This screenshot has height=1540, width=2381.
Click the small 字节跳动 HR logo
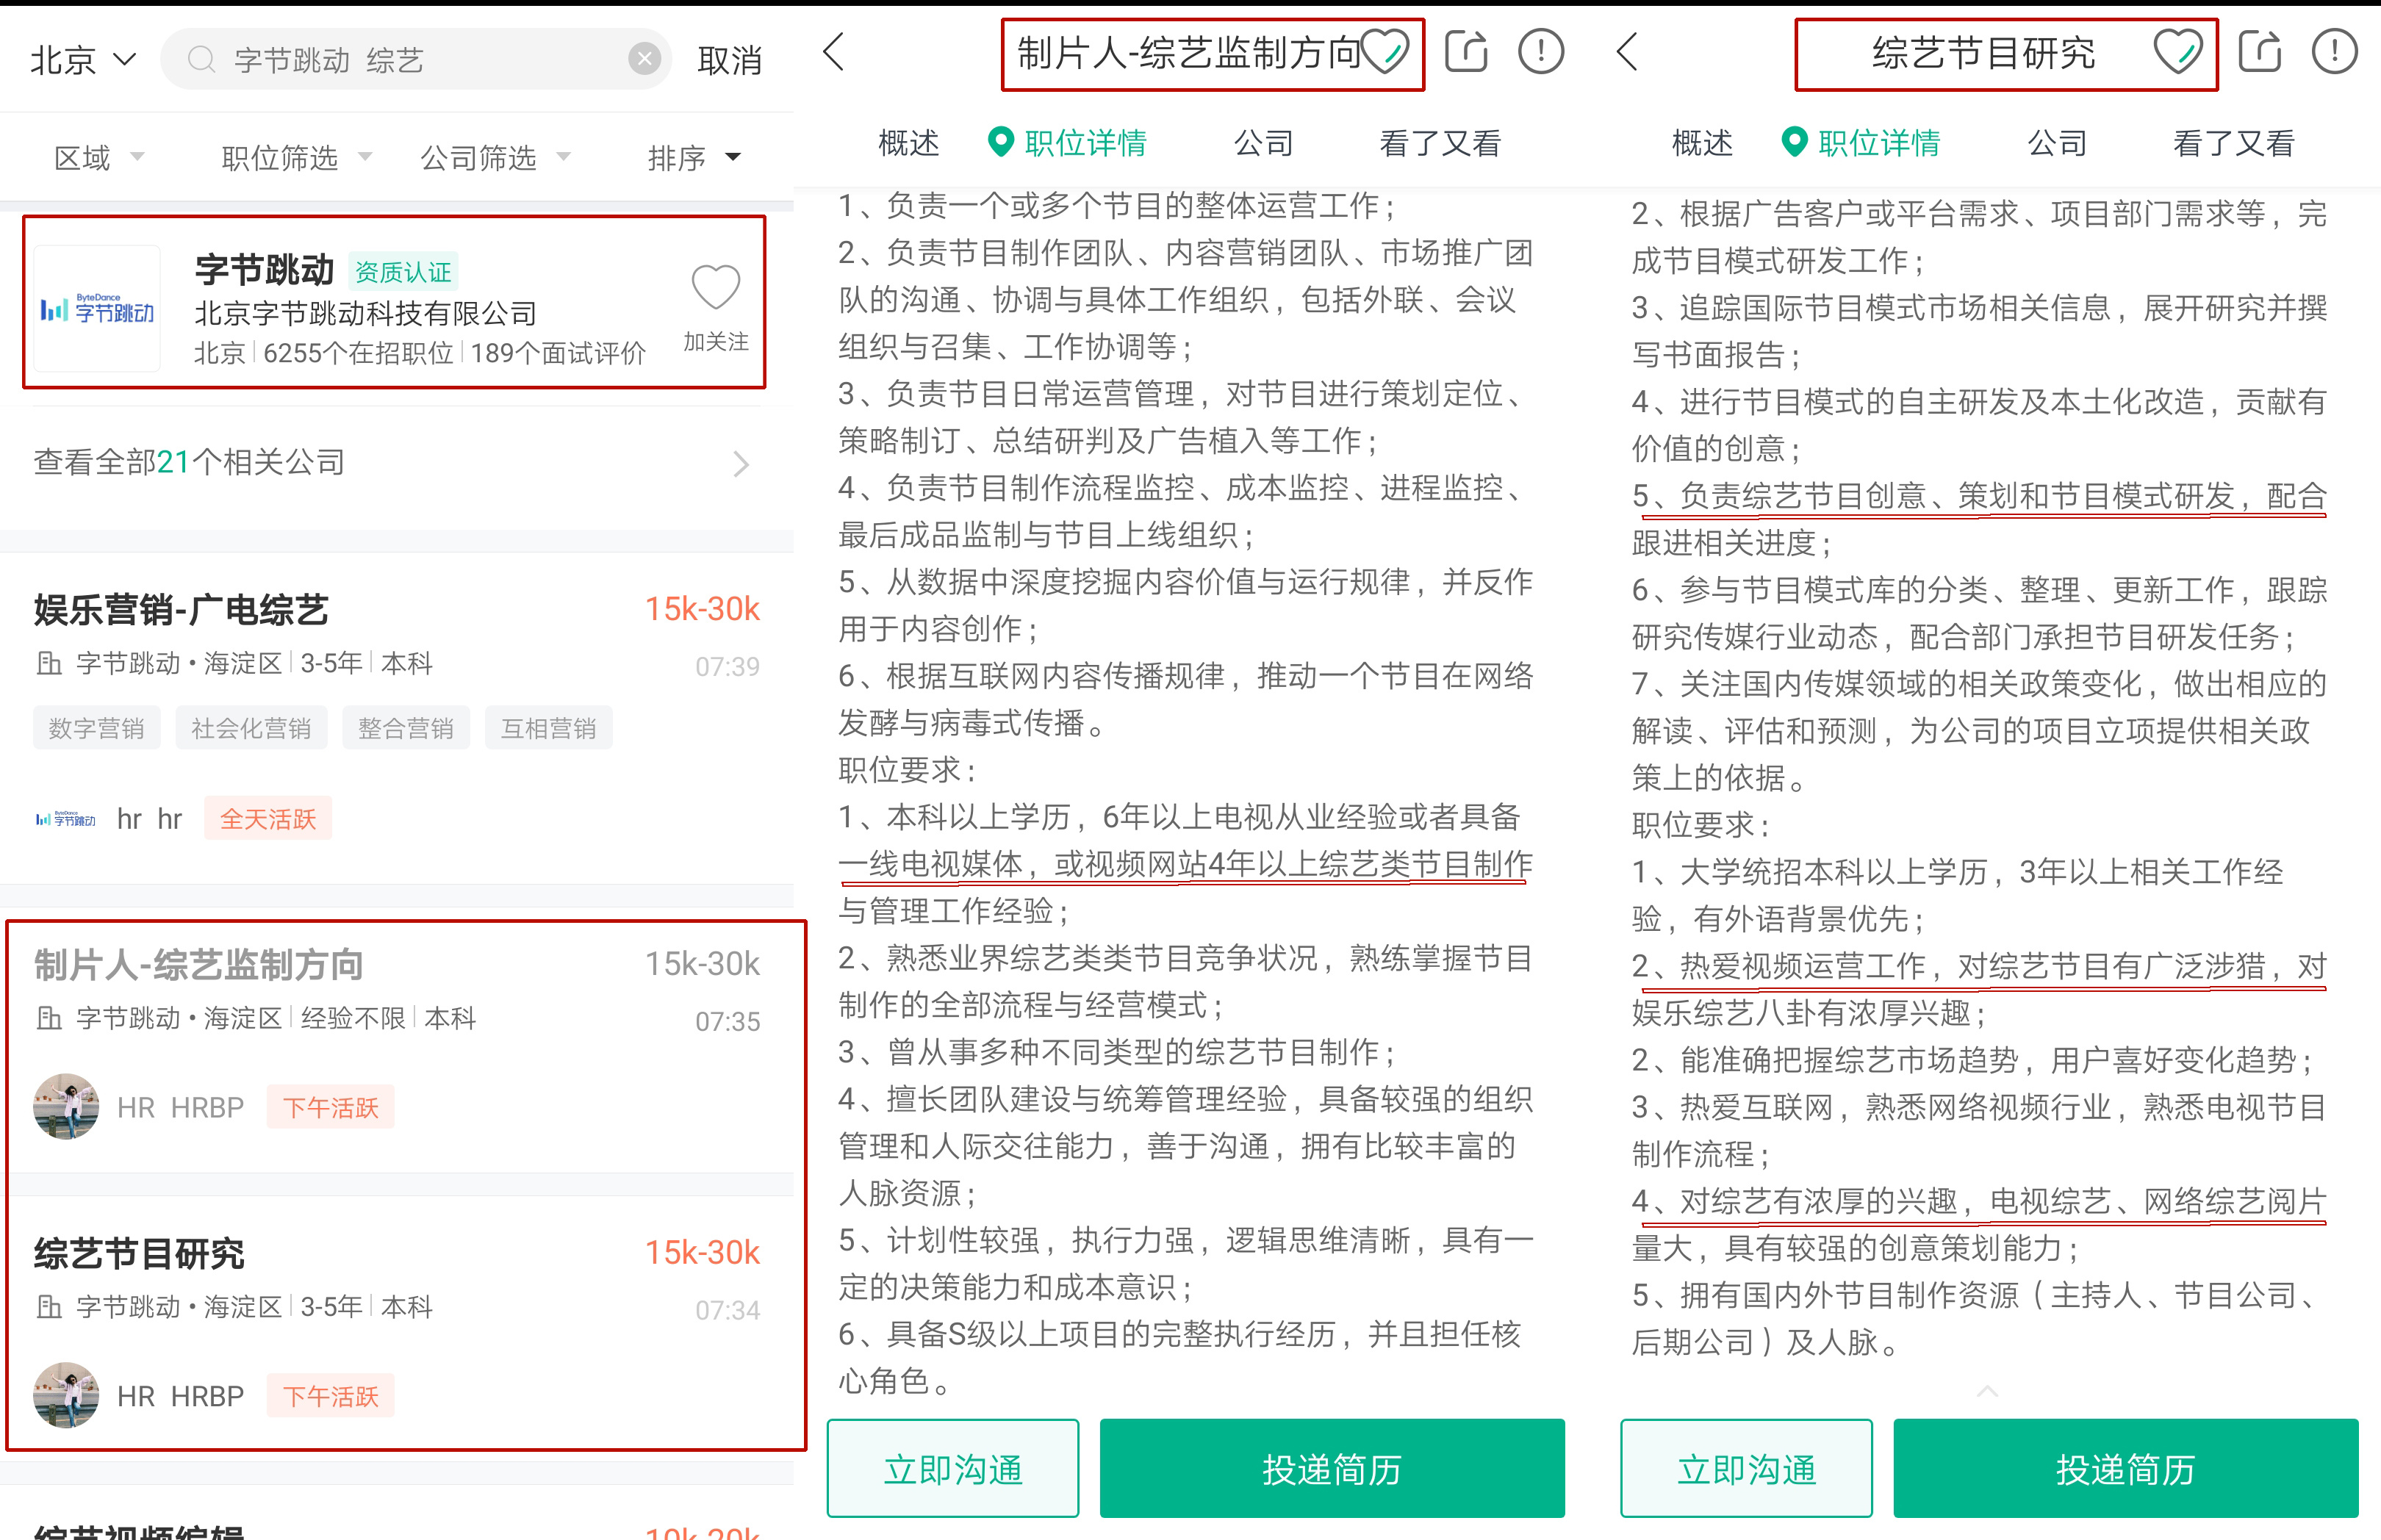click(x=65, y=819)
